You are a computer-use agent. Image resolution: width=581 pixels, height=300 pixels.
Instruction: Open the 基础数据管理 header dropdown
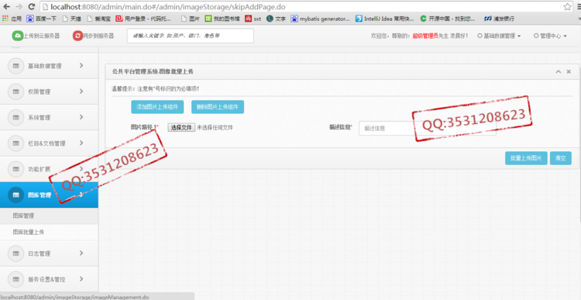499,36
